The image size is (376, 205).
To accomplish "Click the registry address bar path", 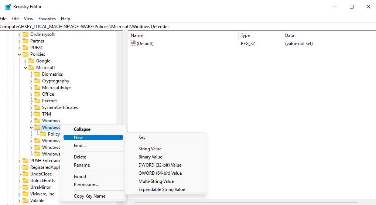I will pyautogui.click(x=85, y=27).
